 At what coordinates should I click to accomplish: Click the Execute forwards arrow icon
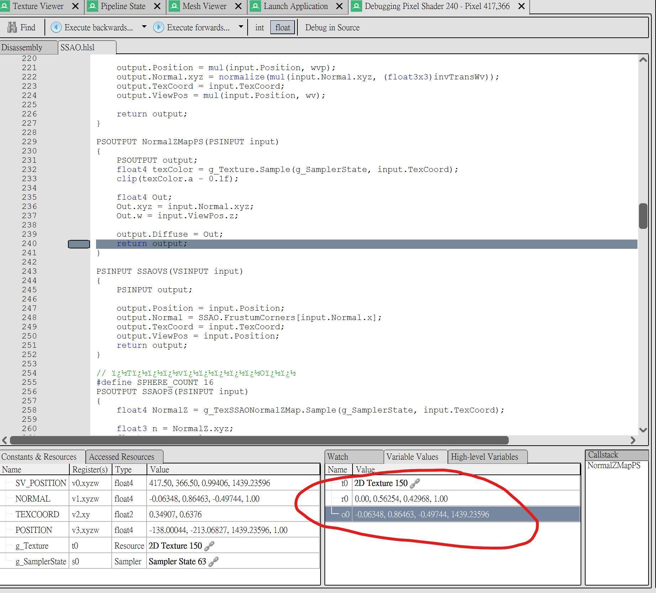point(158,27)
